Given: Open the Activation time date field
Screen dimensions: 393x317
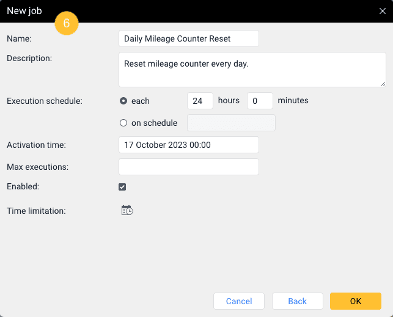Looking at the screenshot, I should tap(188, 145).
